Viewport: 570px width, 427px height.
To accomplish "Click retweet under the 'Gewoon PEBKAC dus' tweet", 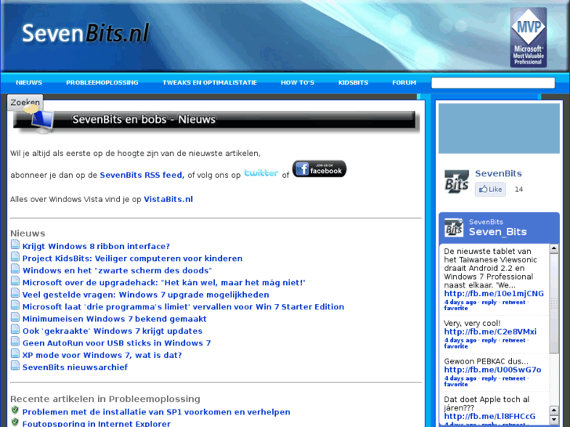I will click(514, 378).
